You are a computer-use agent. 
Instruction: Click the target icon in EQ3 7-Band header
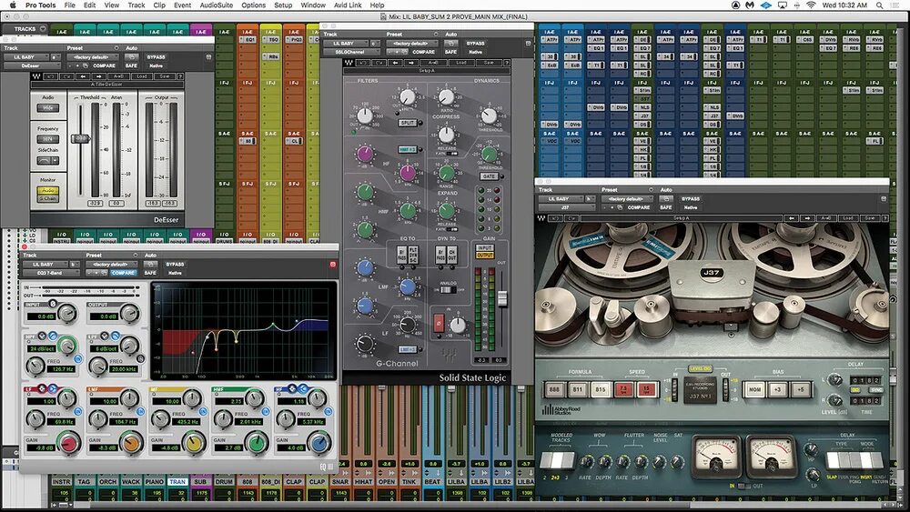click(332, 265)
